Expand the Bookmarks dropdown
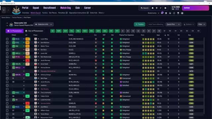Viewport: 212px width, 119px height. coord(153,13)
